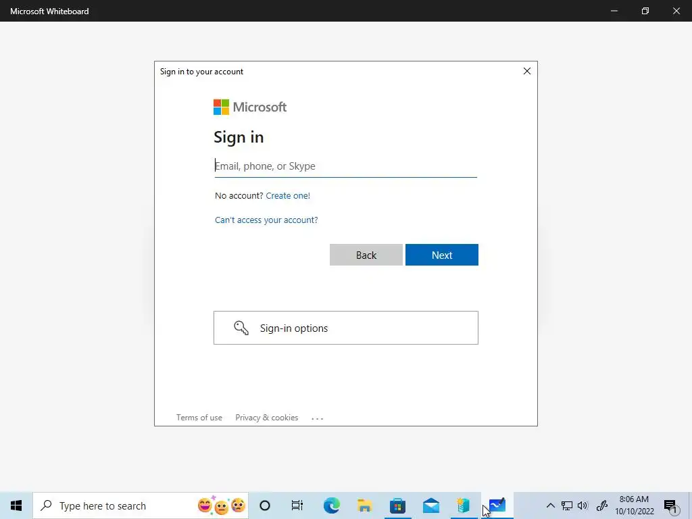Launch Microsoft Edge from taskbar
692x519 pixels.
click(331, 505)
